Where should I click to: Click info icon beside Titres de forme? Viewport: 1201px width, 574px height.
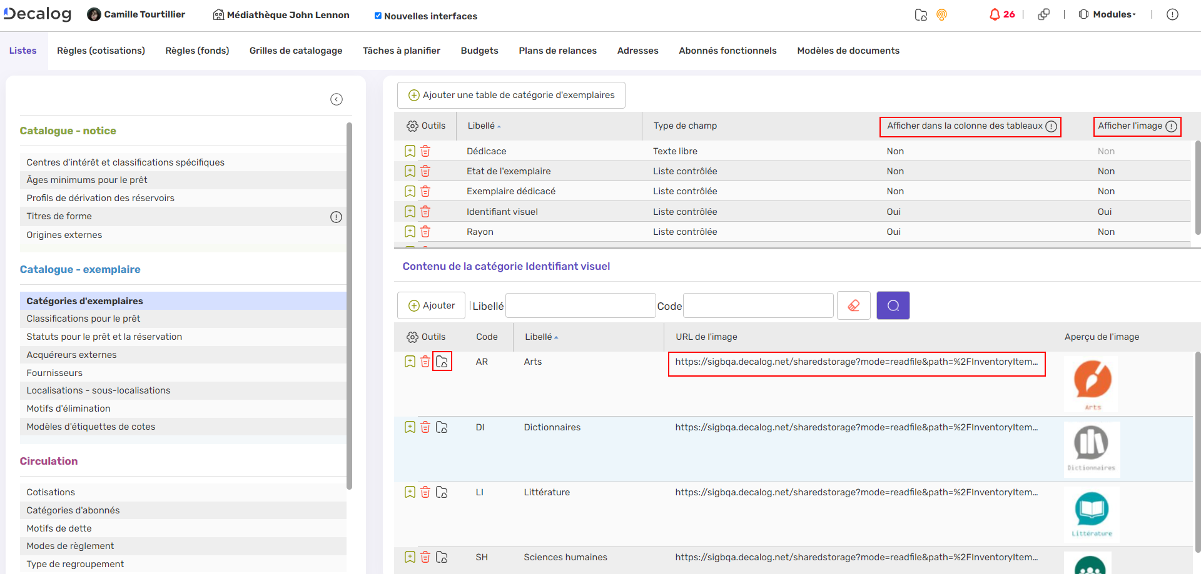pos(336,217)
